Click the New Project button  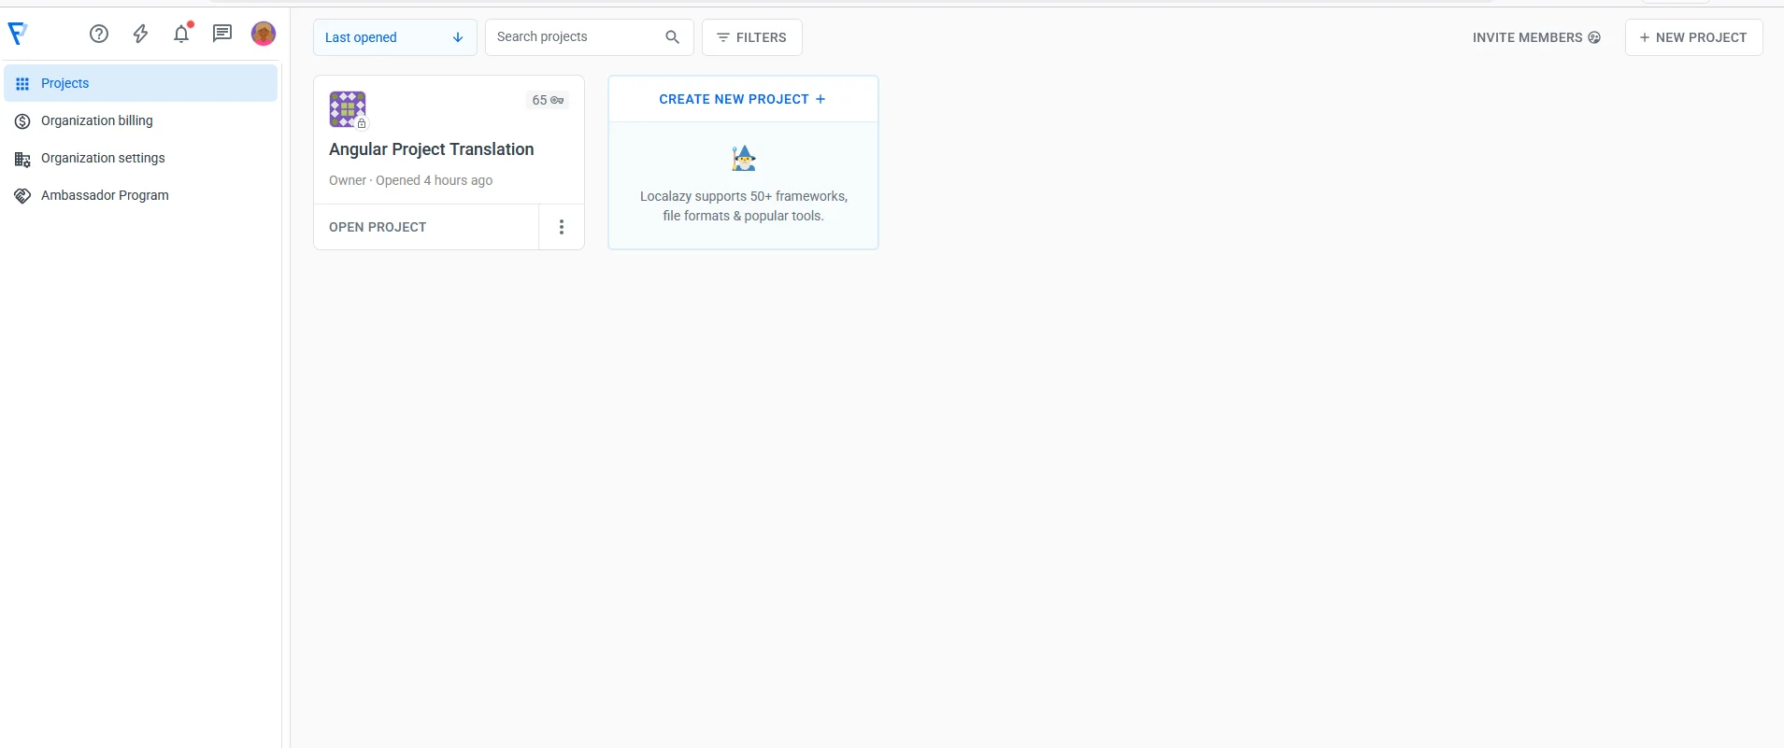[1694, 37]
